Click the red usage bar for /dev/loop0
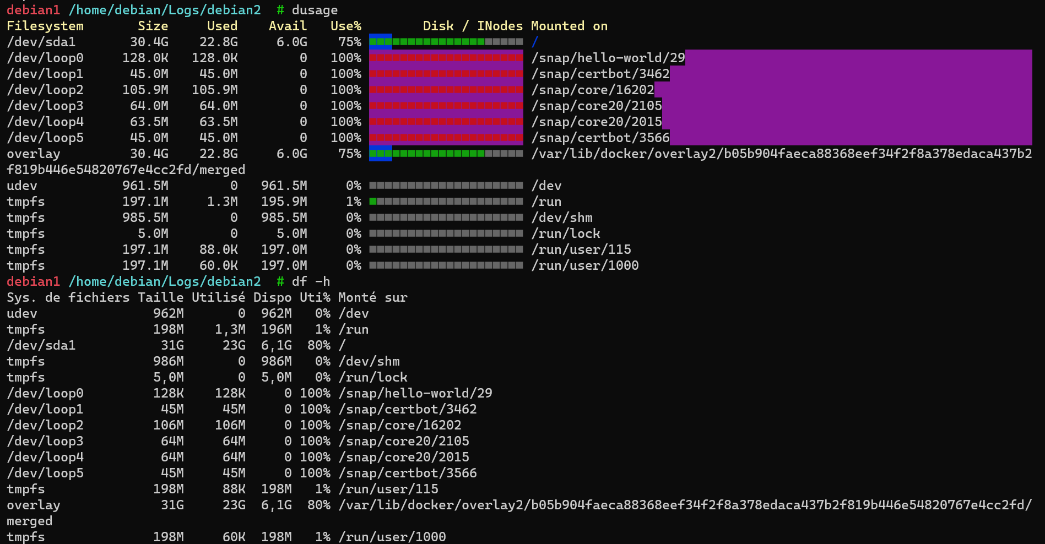1045x544 pixels. point(446,58)
